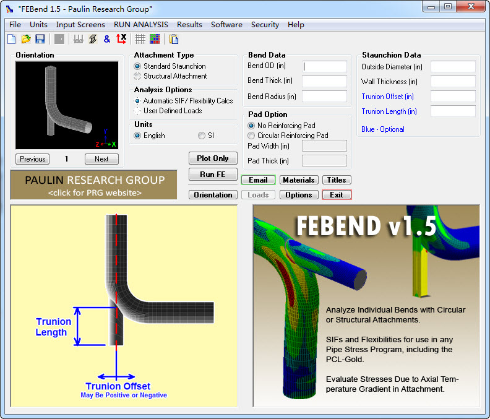Click the Materials button
The height and width of the screenshot is (419, 490).
[299, 180]
